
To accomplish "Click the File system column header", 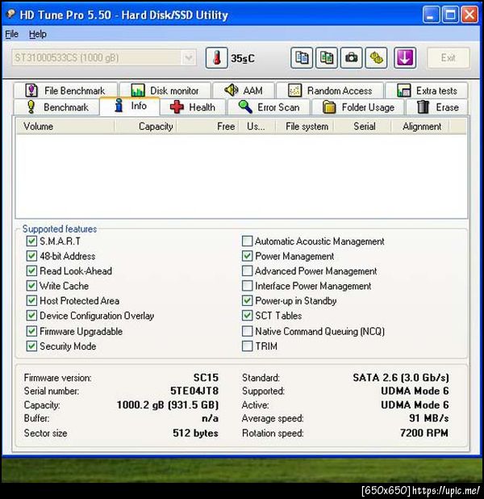I will coord(305,126).
